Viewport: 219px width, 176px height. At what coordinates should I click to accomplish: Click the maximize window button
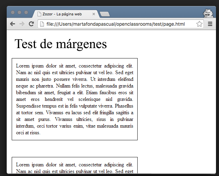[26, 12]
